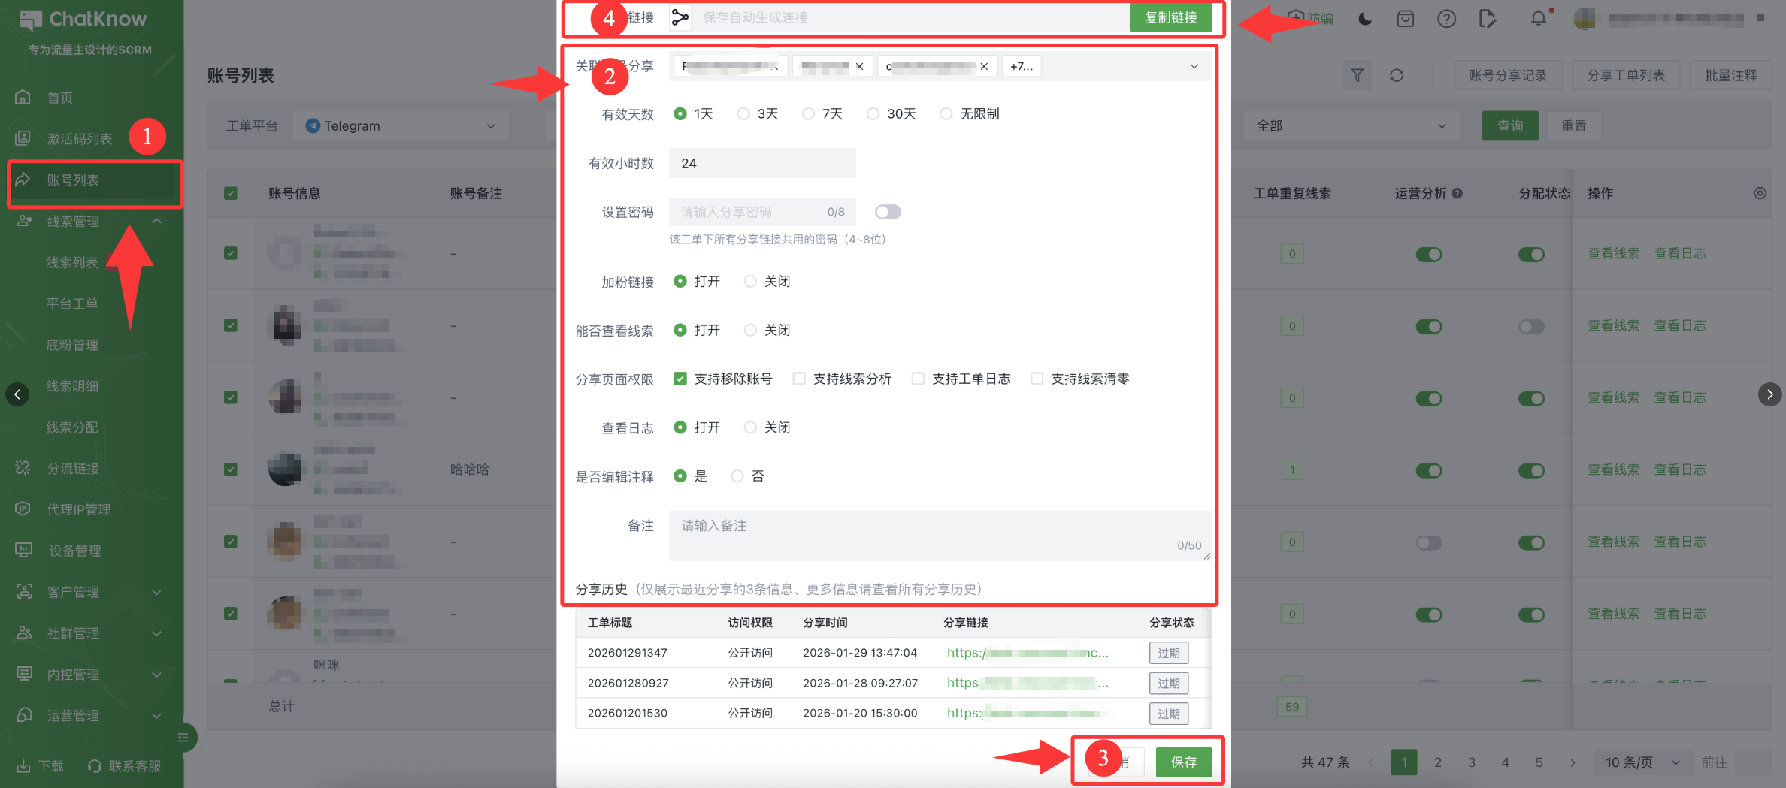Open the column settings gear icon
The width and height of the screenshot is (1786, 788).
click(1760, 193)
